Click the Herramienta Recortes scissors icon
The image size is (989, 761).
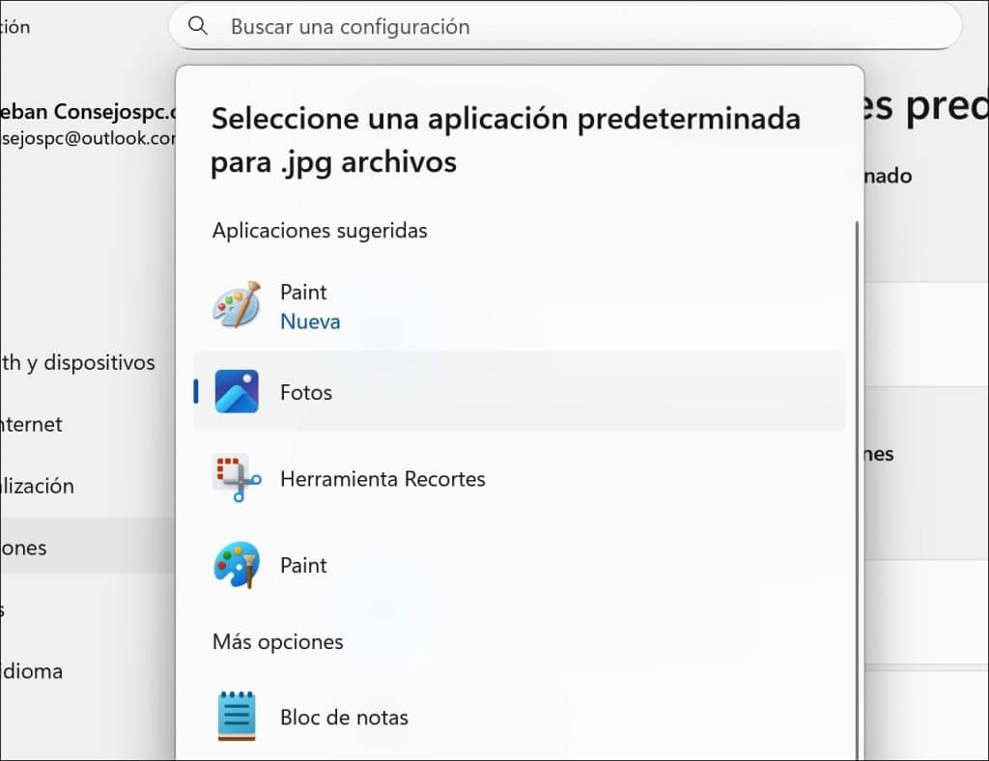237,479
